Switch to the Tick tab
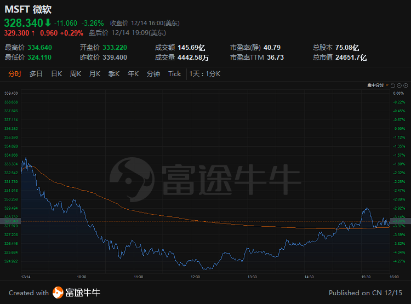411x304 pixels. point(174,74)
